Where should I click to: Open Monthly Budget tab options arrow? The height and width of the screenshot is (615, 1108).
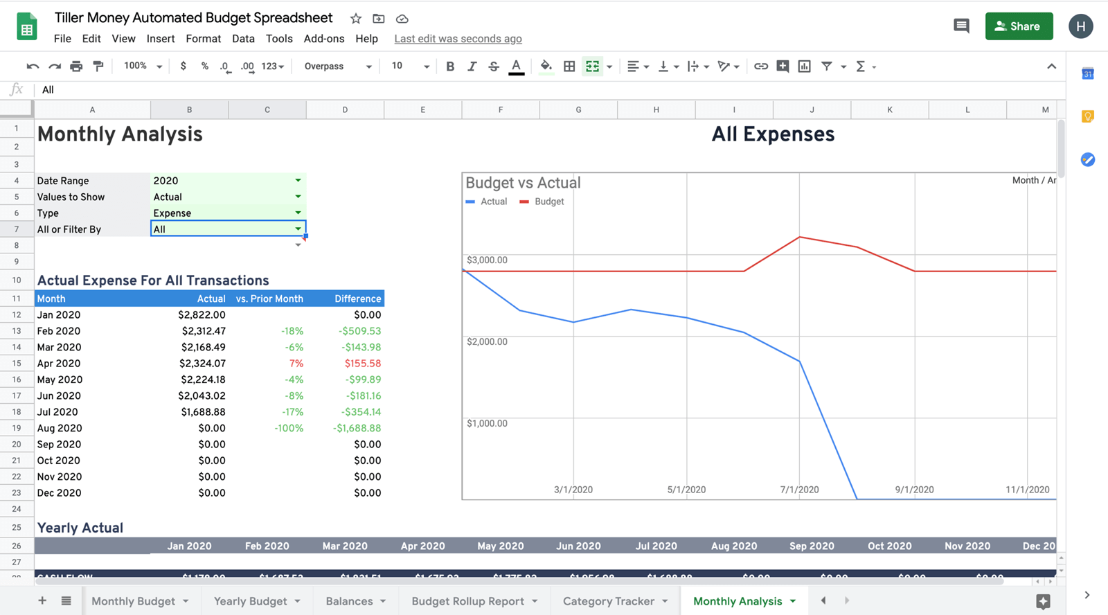tap(186, 601)
